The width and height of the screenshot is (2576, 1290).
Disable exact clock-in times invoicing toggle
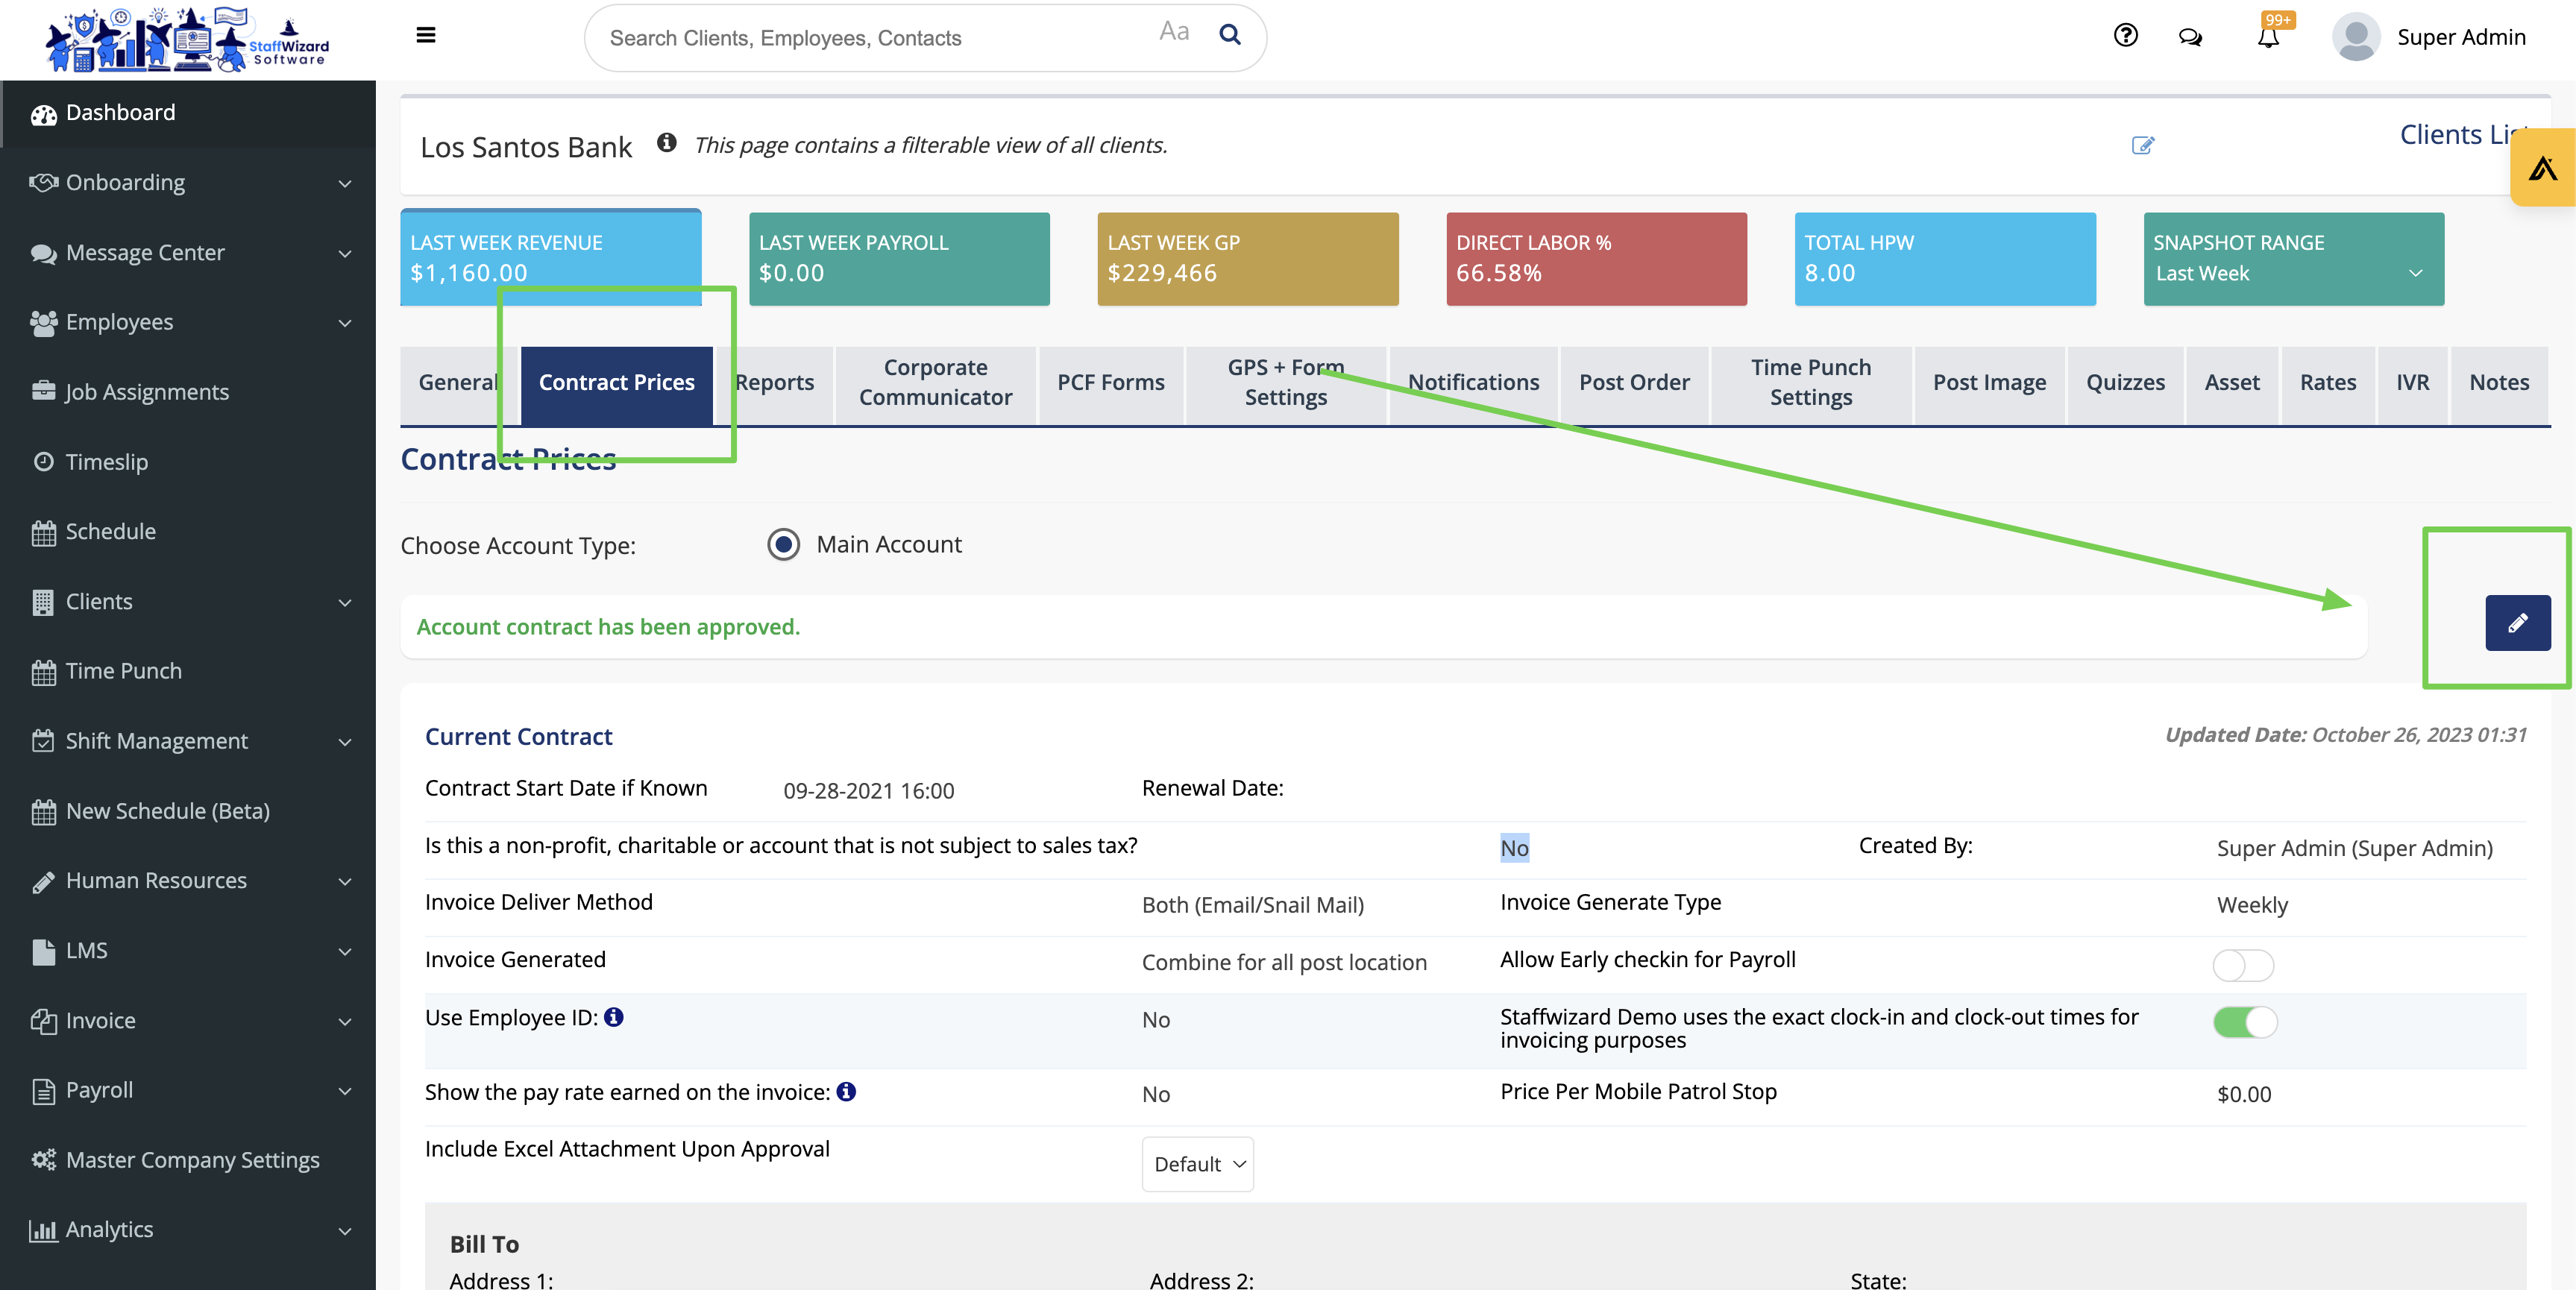point(2244,1022)
